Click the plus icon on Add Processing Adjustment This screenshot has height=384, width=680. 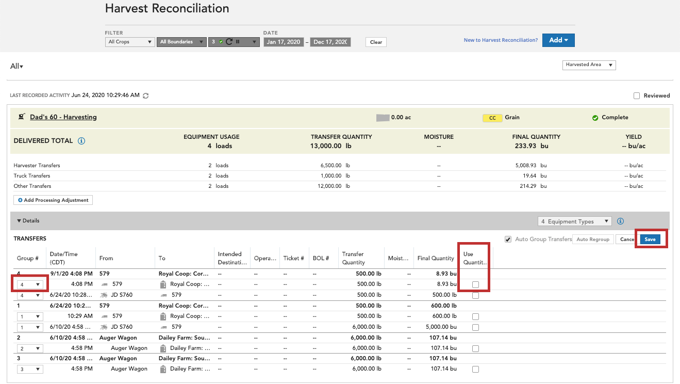[20, 200]
